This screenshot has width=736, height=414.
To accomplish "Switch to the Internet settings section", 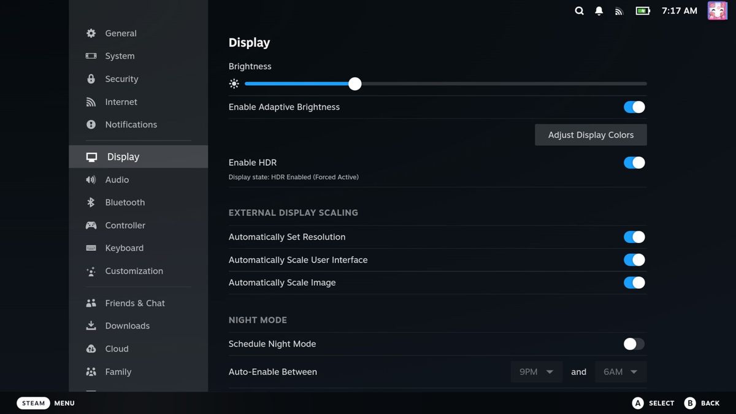I will point(121,102).
